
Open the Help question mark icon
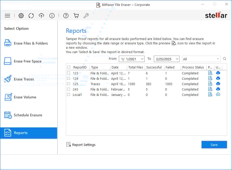(x=66, y=16)
